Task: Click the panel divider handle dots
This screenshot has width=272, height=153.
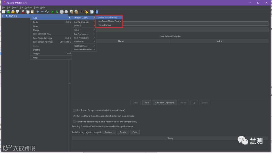Action: pos(69,83)
